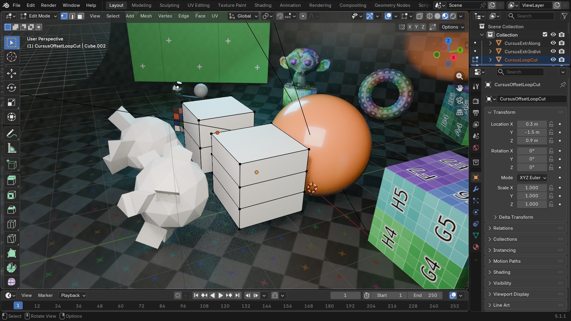
Task: Select the Add Cube tool
Action: (12, 164)
